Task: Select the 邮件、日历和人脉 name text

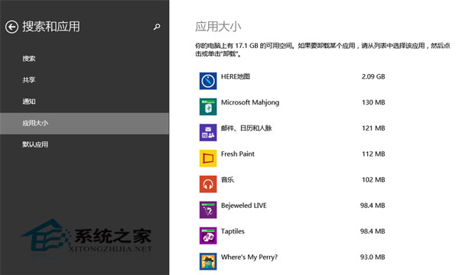Action: (246, 128)
